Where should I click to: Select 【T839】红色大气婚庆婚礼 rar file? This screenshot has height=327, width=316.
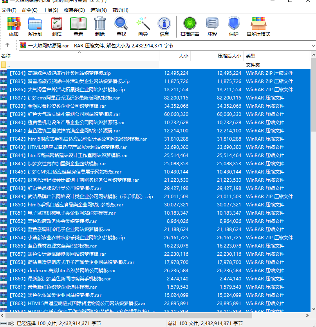pyautogui.click(x=155, y=114)
